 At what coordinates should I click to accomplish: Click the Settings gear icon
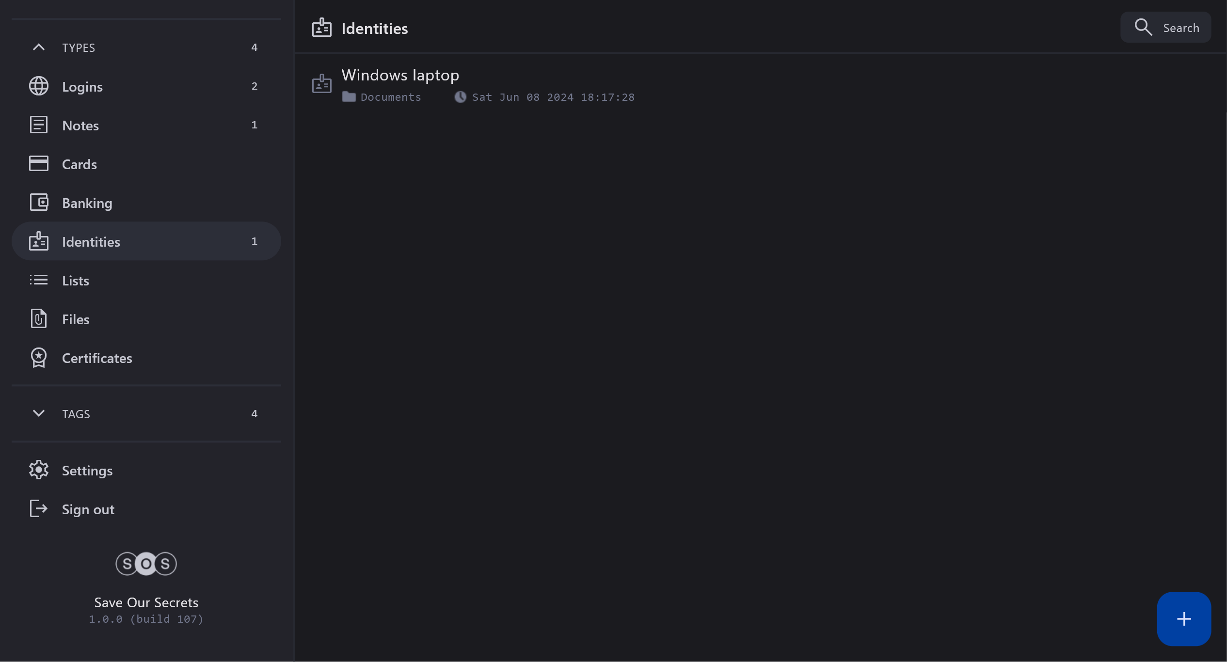click(x=39, y=470)
